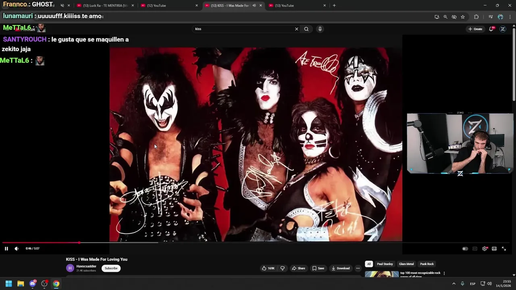Click taskbar microphone indicator
This screenshot has width=516, height=290.
tap(462, 284)
